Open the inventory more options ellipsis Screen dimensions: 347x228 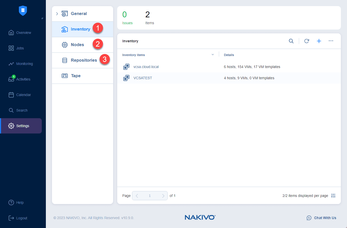click(x=331, y=41)
